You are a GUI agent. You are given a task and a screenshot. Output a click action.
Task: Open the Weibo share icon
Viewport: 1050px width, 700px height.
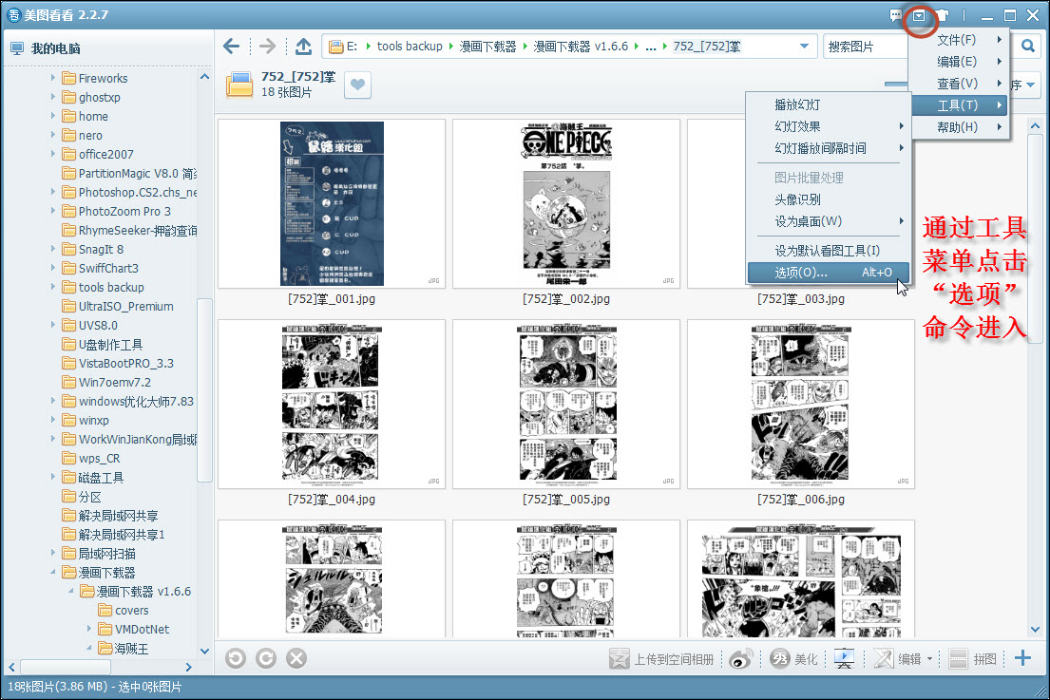[x=740, y=659]
